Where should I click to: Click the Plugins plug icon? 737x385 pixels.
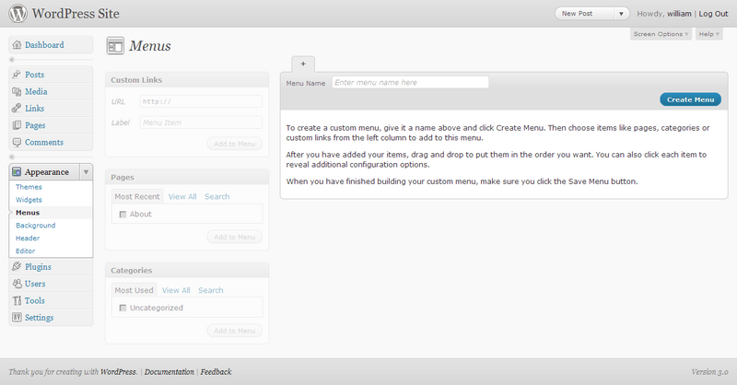point(17,266)
